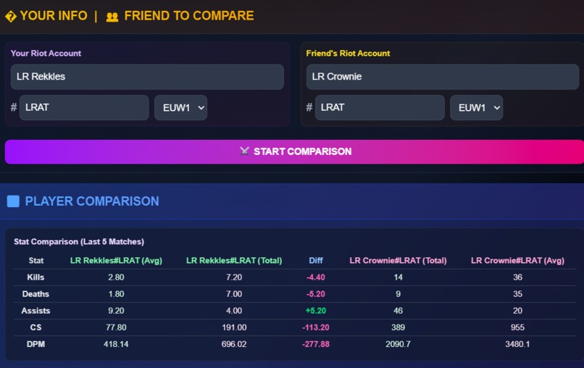Click friend's LRAT tag input field
This screenshot has width=584, height=368.
point(380,108)
